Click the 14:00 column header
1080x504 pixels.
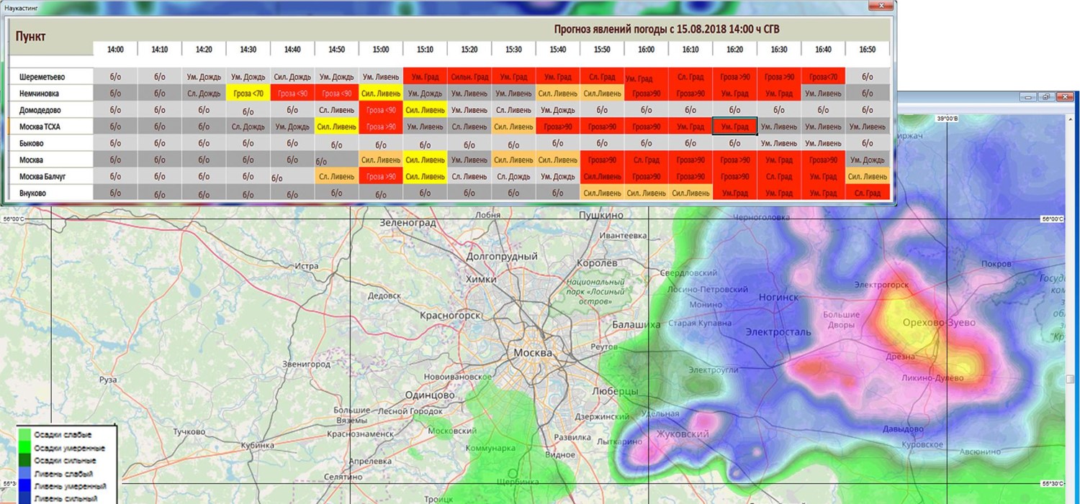click(x=115, y=50)
